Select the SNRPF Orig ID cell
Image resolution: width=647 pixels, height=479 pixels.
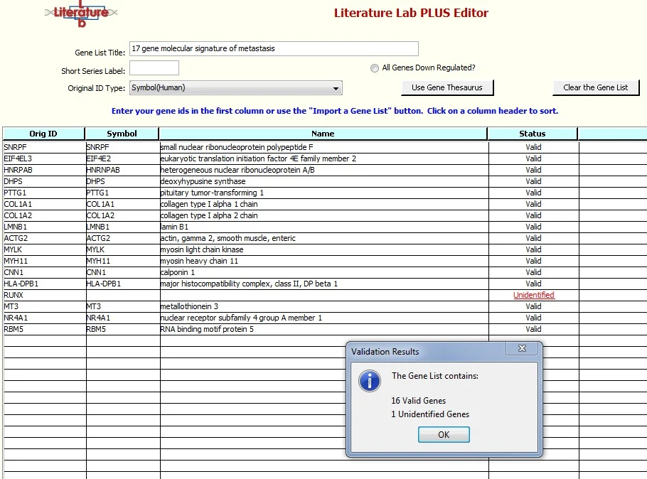tap(45, 147)
